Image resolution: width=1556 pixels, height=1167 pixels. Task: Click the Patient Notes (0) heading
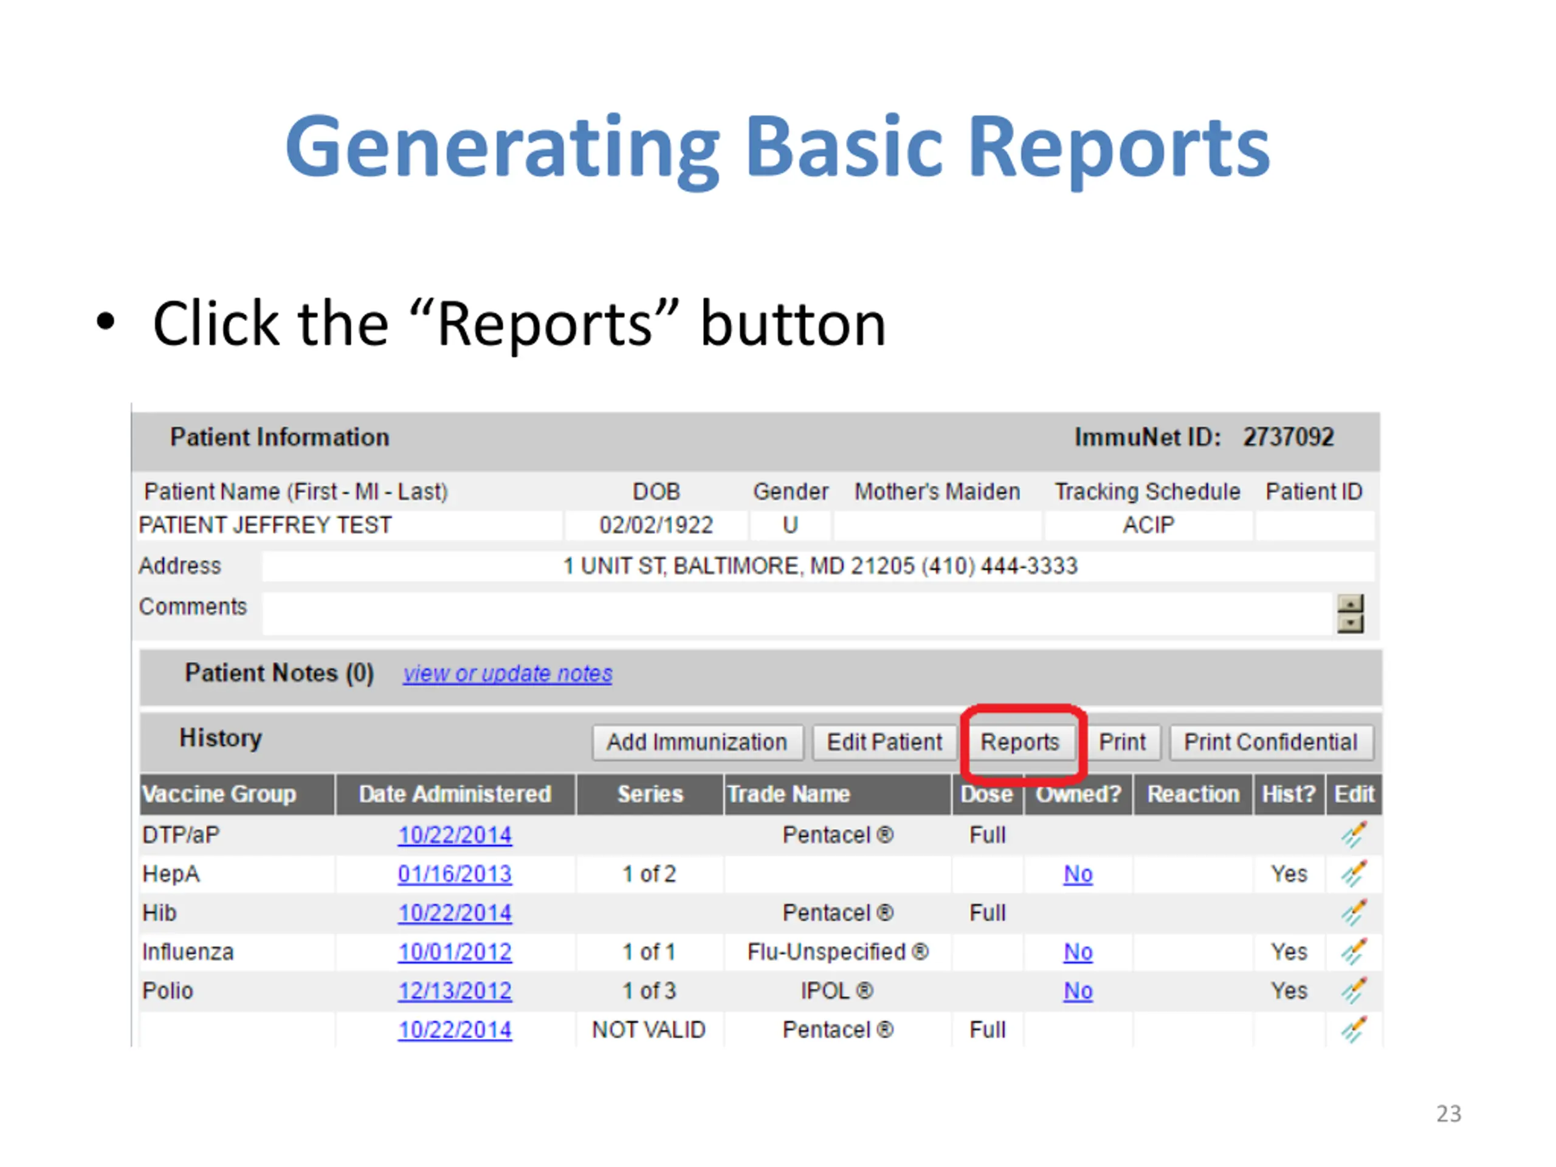[279, 673]
